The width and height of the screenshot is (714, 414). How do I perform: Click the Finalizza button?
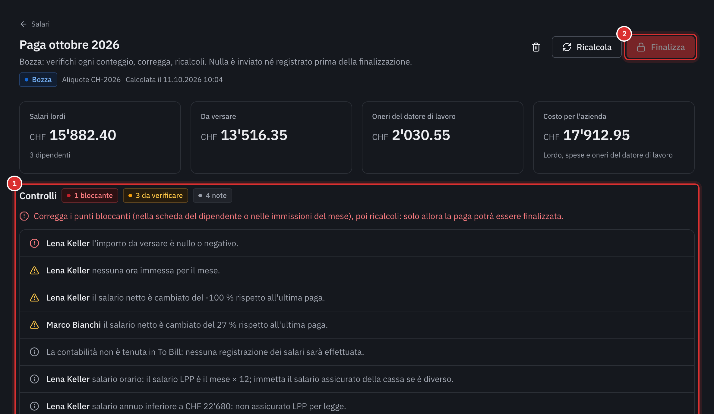(660, 47)
